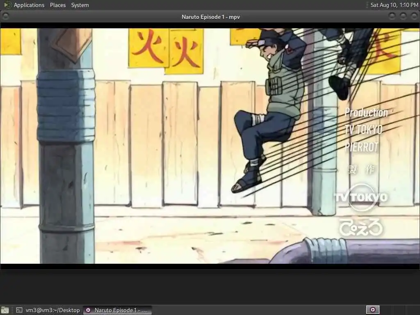Open the Places menu
The width and height of the screenshot is (420, 315).
57,5
